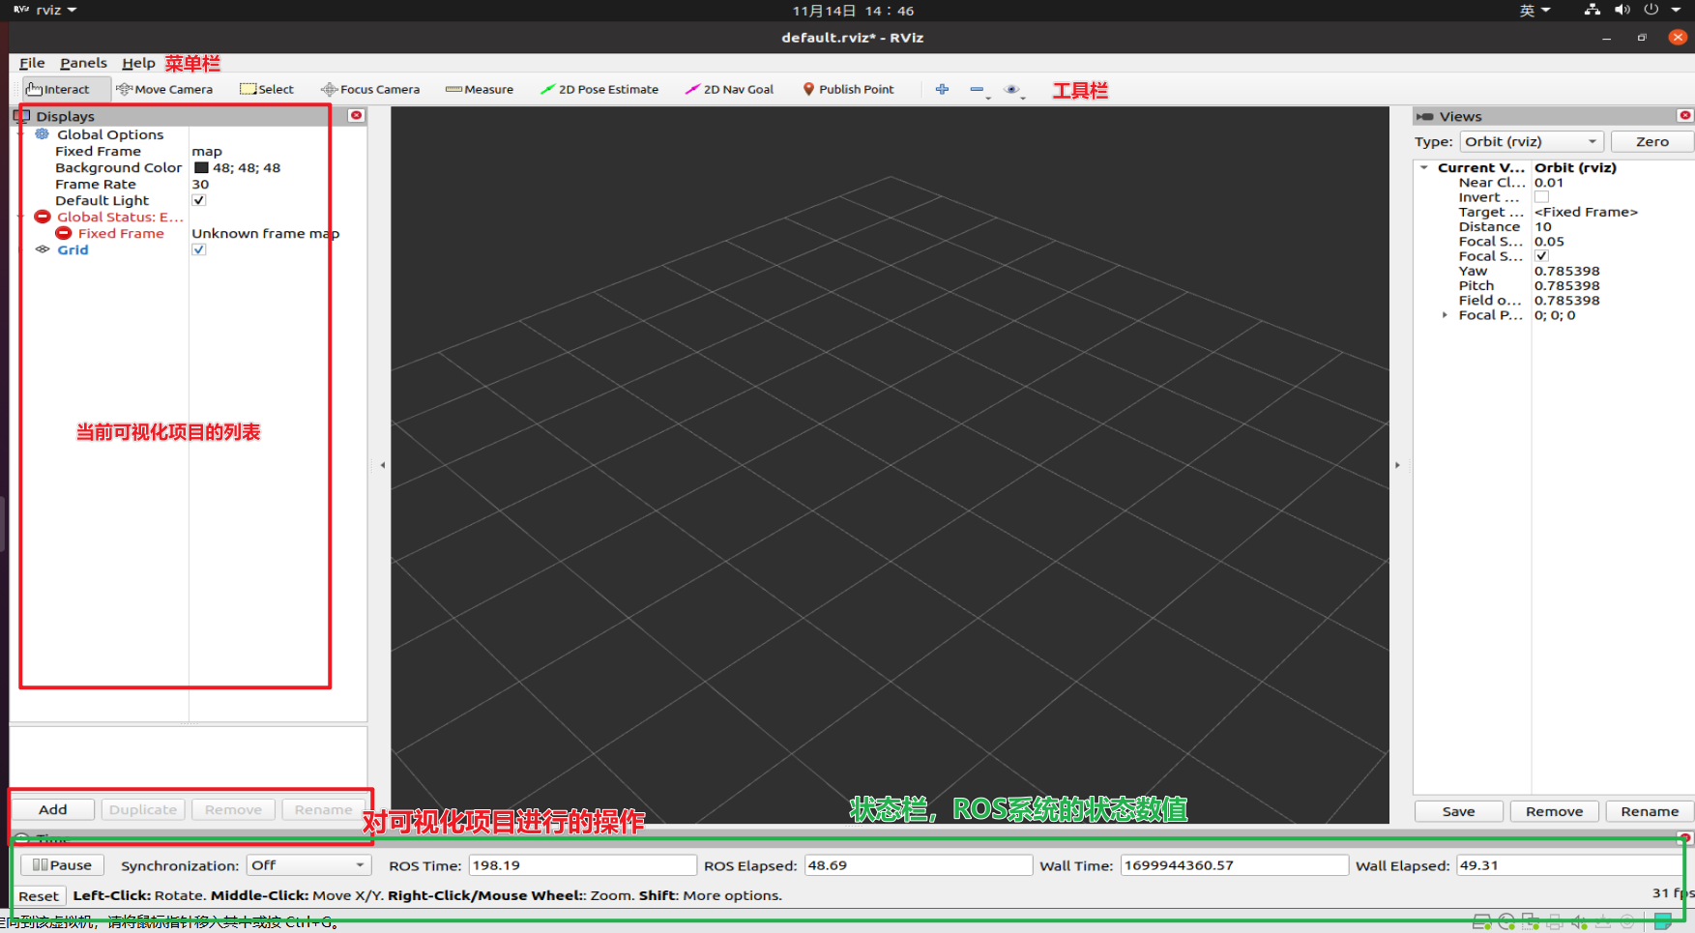Click the minus remove-tool icon

[x=978, y=90]
